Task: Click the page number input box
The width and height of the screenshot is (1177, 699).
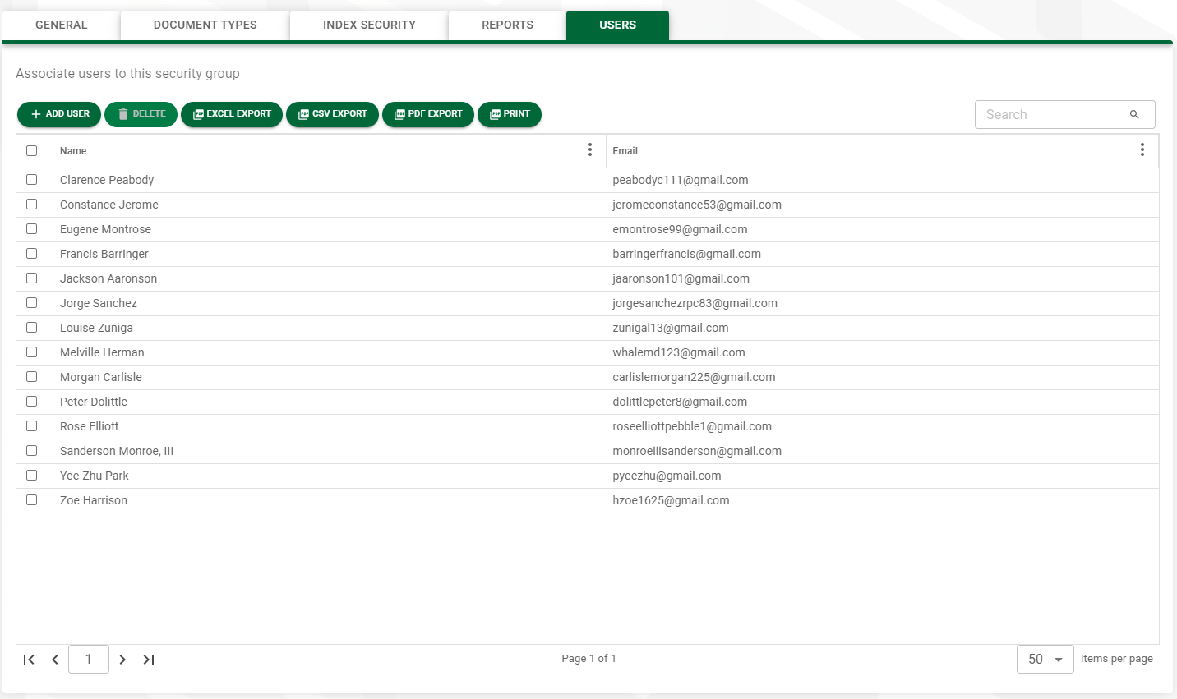Action: click(x=89, y=660)
